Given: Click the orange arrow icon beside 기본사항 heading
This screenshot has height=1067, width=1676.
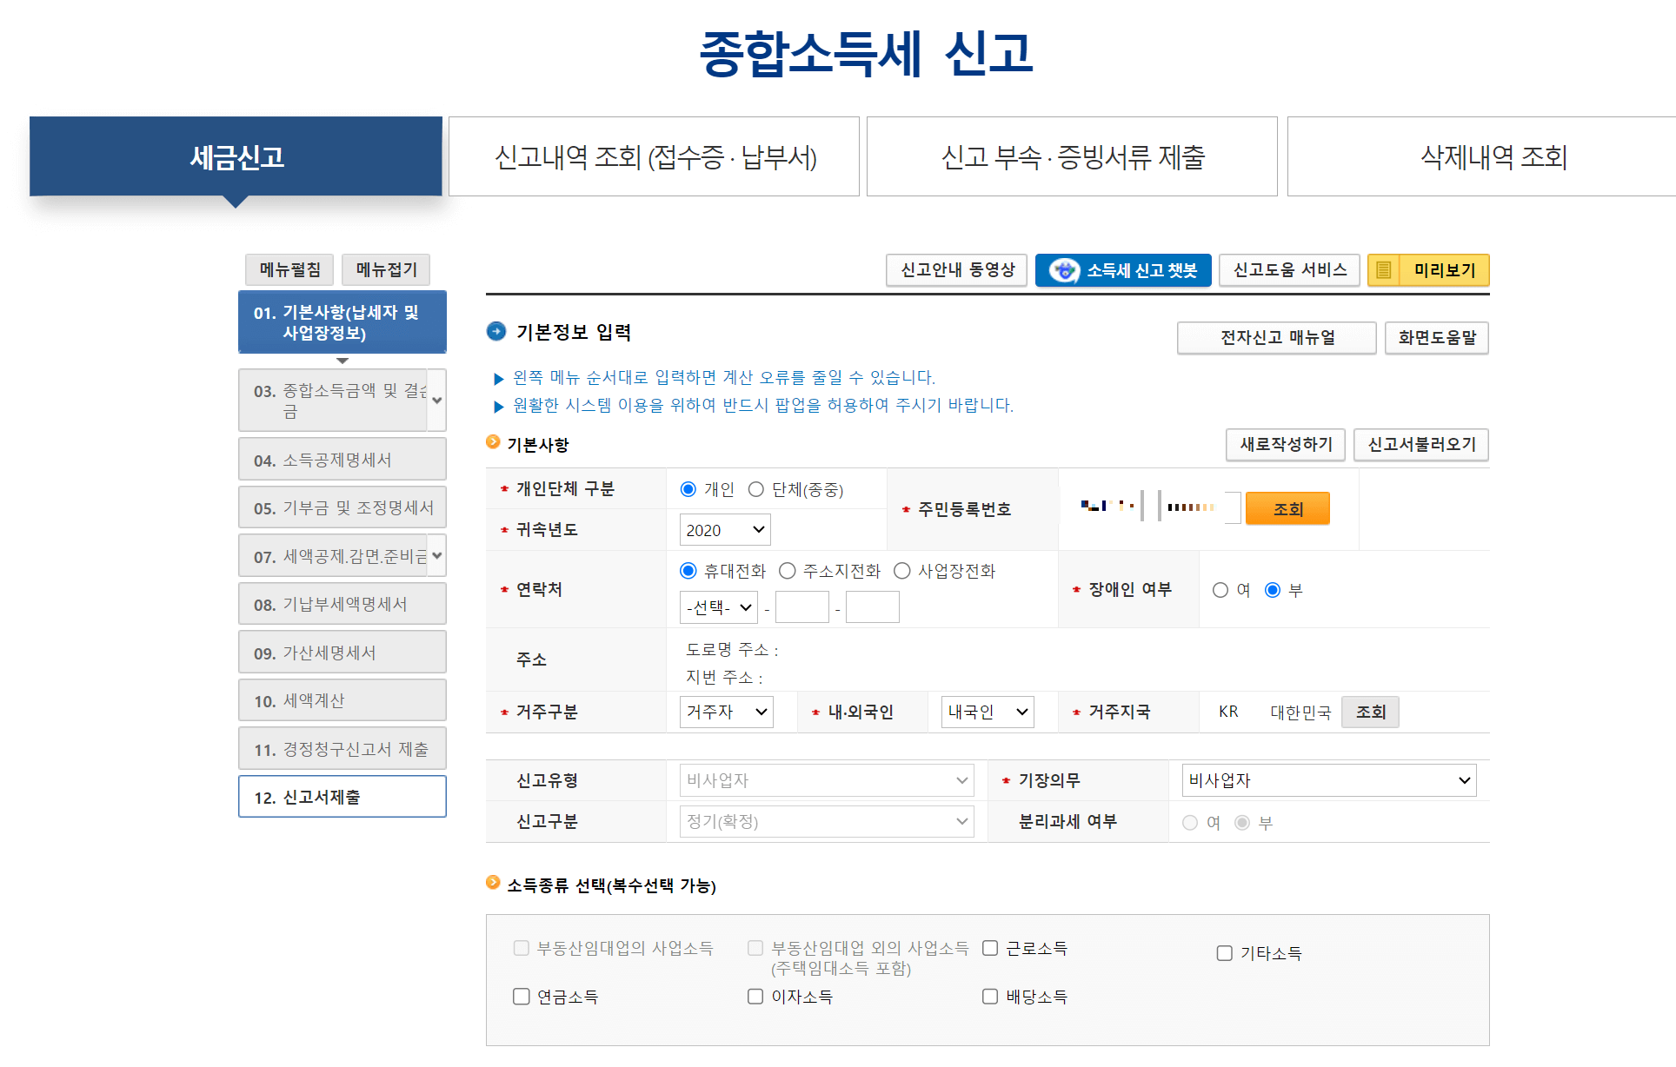Looking at the screenshot, I should 492,444.
